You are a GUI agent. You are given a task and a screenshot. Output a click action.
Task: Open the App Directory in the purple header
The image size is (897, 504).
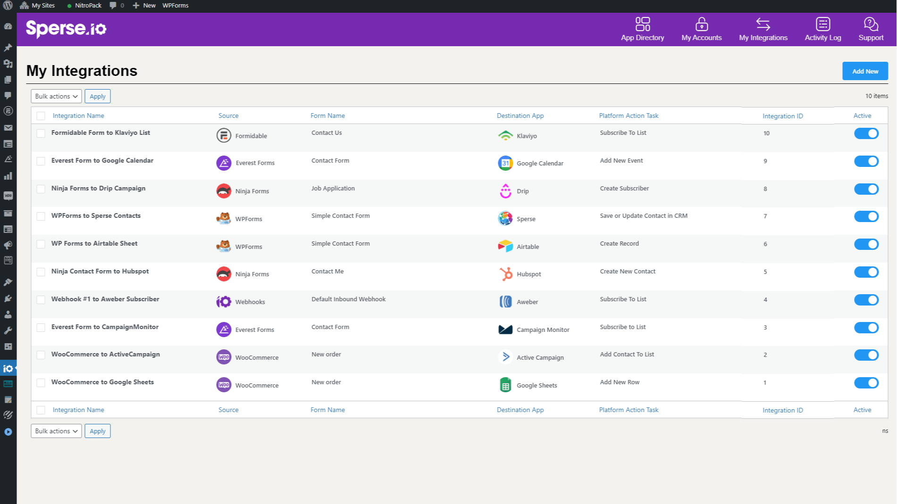(642, 29)
